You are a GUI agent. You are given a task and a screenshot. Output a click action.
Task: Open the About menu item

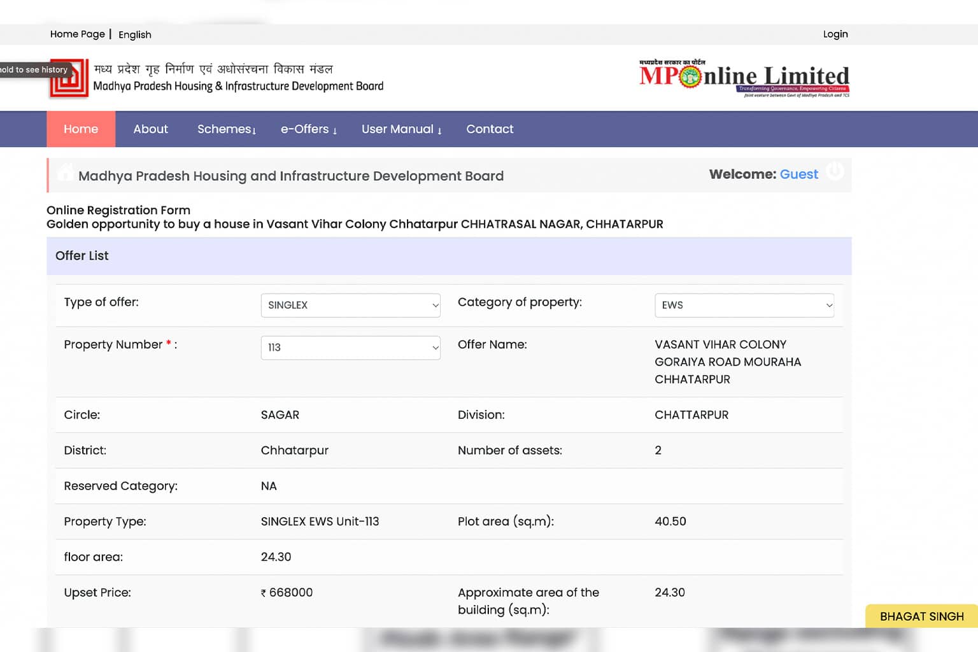150,129
